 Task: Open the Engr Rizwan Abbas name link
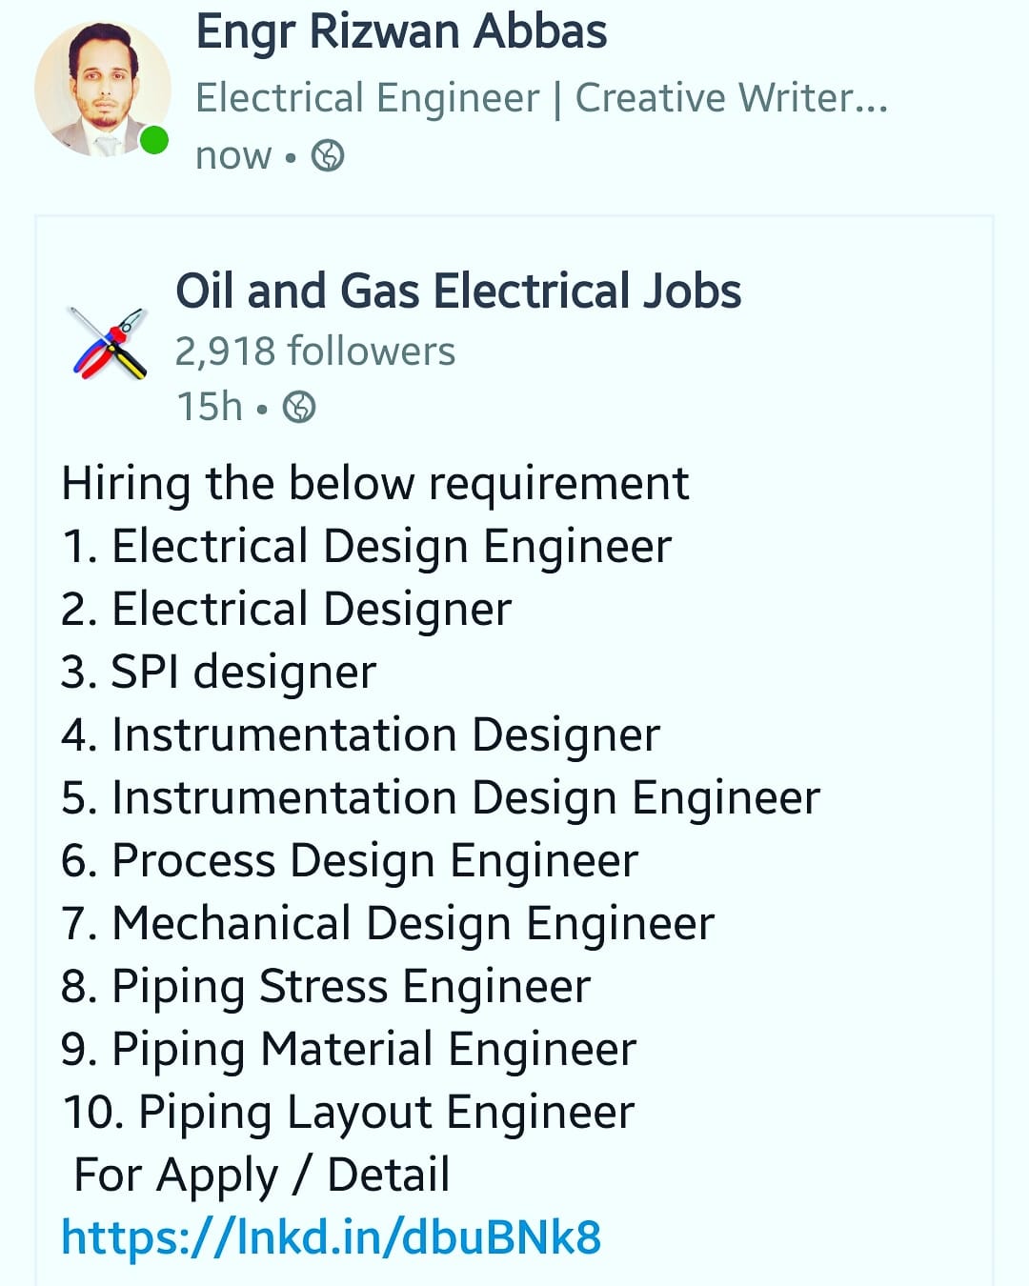[401, 32]
